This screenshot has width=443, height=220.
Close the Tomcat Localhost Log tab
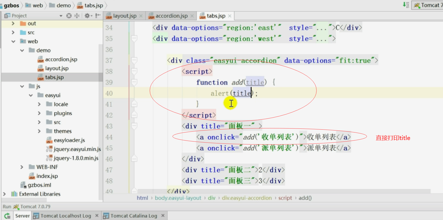pos(97,216)
